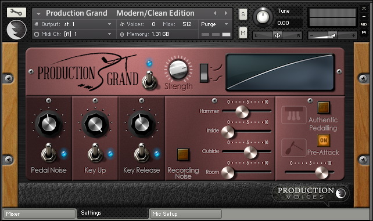Click the Solo S button

[x=243, y=15]
